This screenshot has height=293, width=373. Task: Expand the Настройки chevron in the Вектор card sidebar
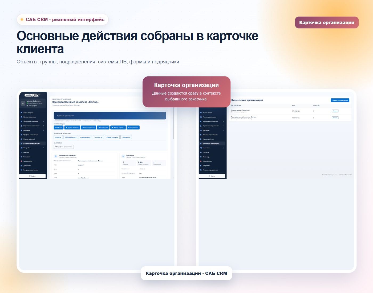44,148
